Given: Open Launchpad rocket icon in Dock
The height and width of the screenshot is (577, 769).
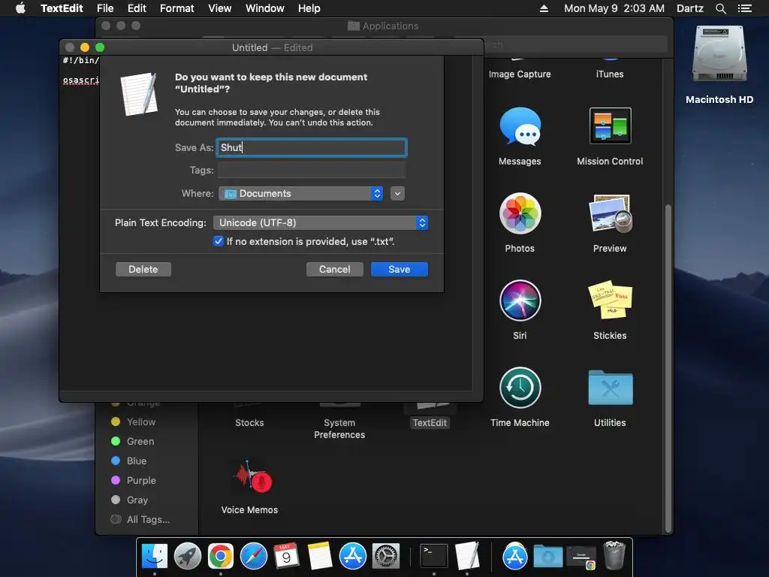Looking at the screenshot, I should point(187,556).
